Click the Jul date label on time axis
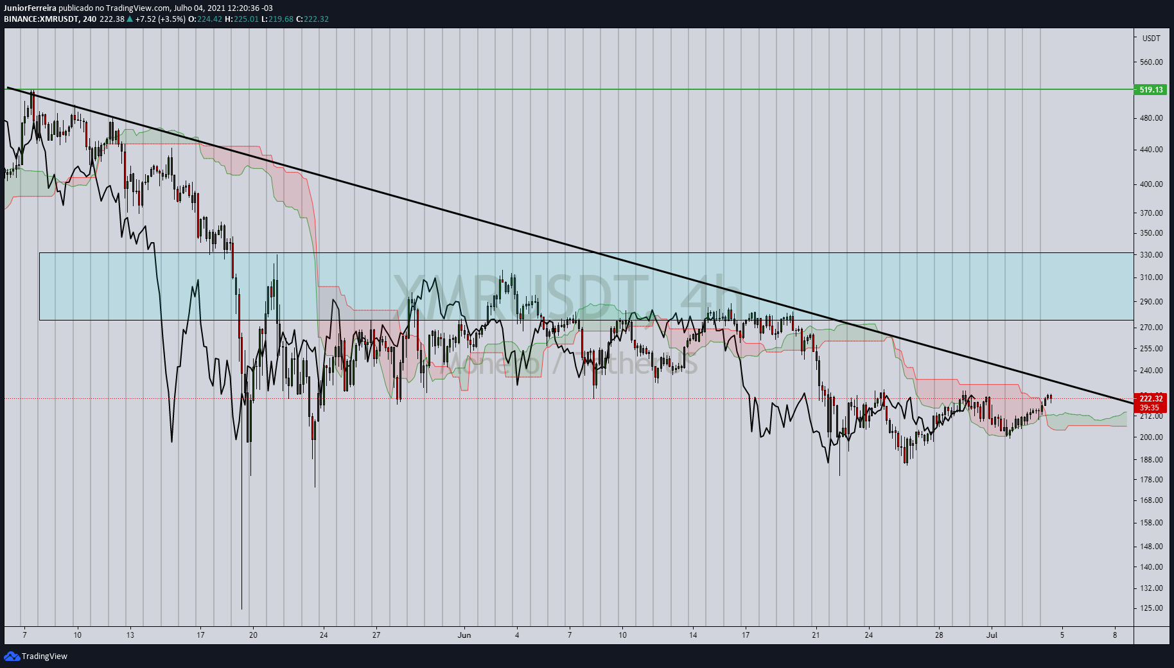 992,635
